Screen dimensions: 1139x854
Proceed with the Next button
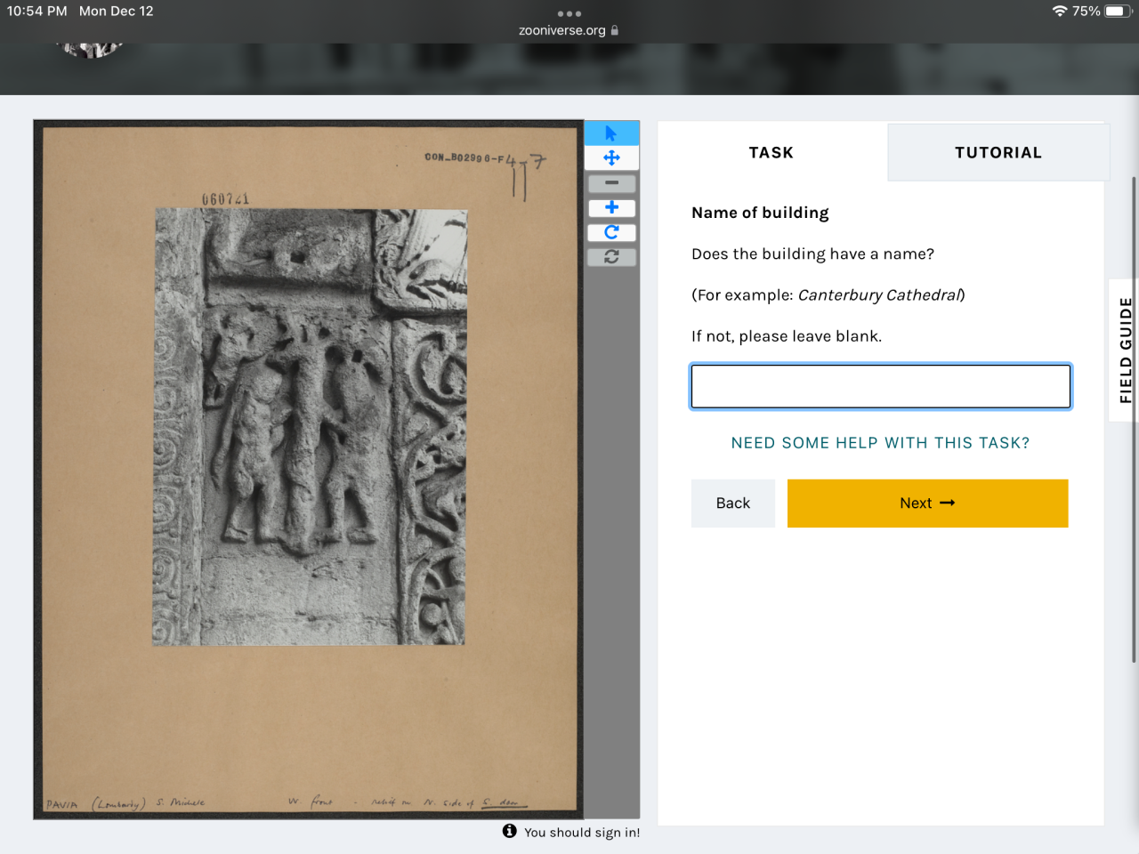tap(927, 504)
